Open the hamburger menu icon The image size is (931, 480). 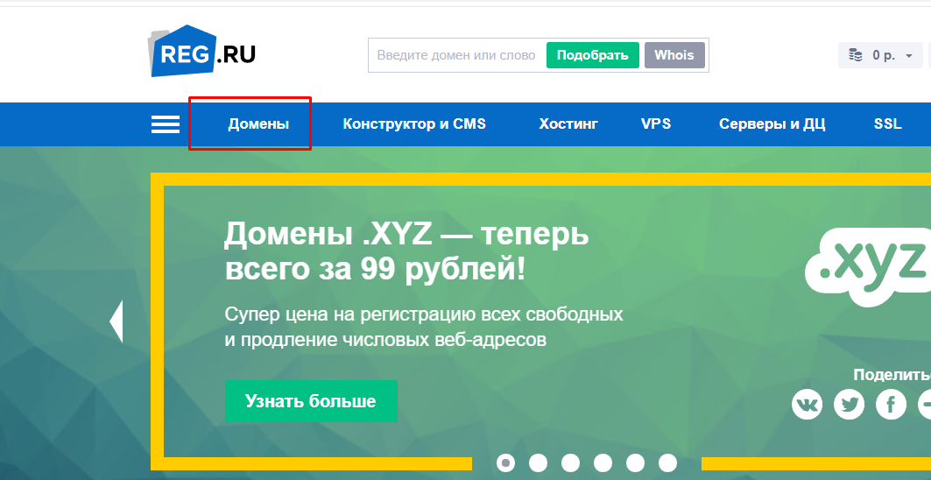click(165, 124)
